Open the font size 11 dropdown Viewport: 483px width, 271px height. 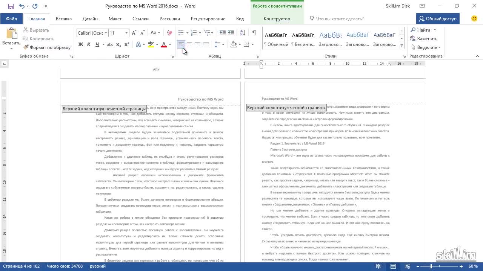click(x=126, y=33)
